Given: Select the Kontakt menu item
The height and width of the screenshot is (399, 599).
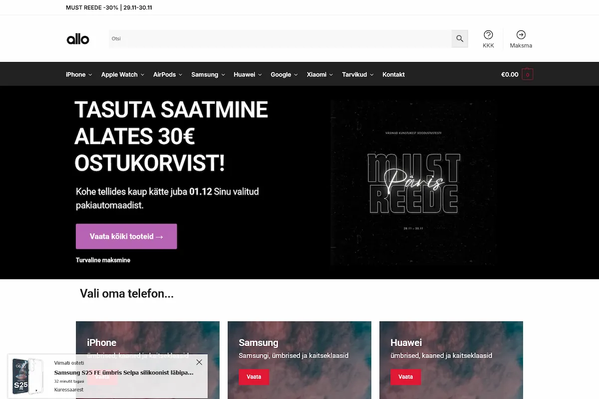Looking at the screenshot, I should [393, 74].
